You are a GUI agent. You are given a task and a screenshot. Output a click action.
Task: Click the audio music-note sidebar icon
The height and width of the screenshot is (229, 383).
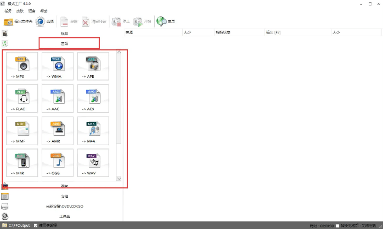(5, 43)
